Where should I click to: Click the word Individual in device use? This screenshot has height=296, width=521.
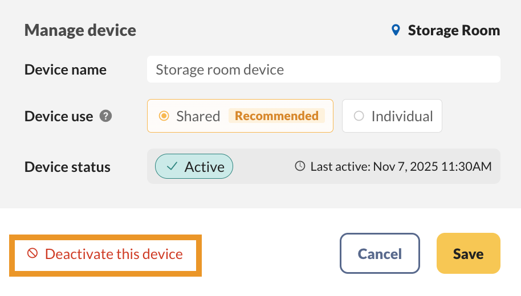coord(402,116)
